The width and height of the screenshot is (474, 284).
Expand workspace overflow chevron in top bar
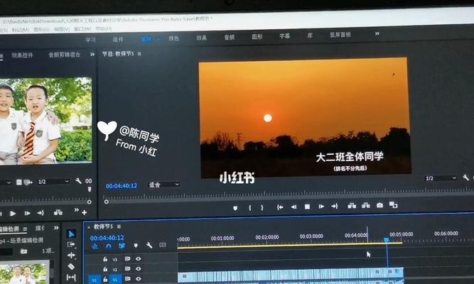(377, 33)
